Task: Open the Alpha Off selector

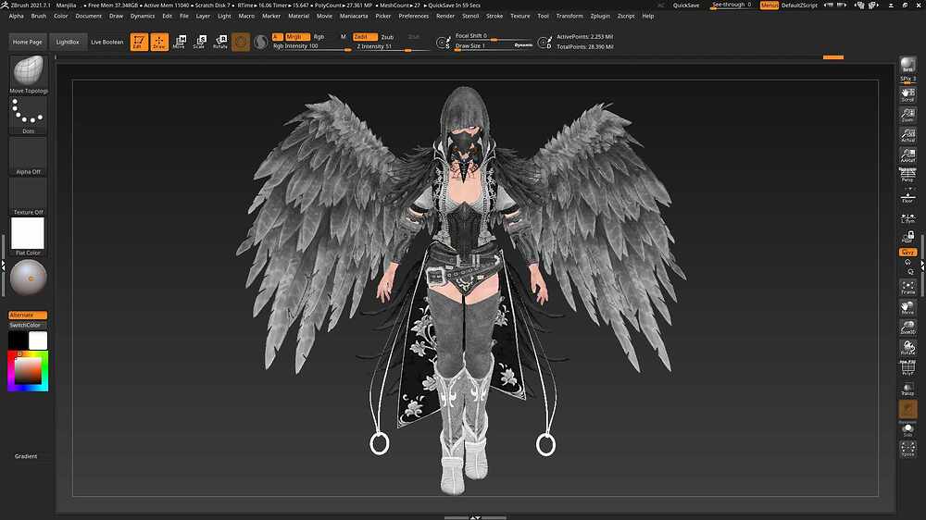Action: click(x=28, y=155)
